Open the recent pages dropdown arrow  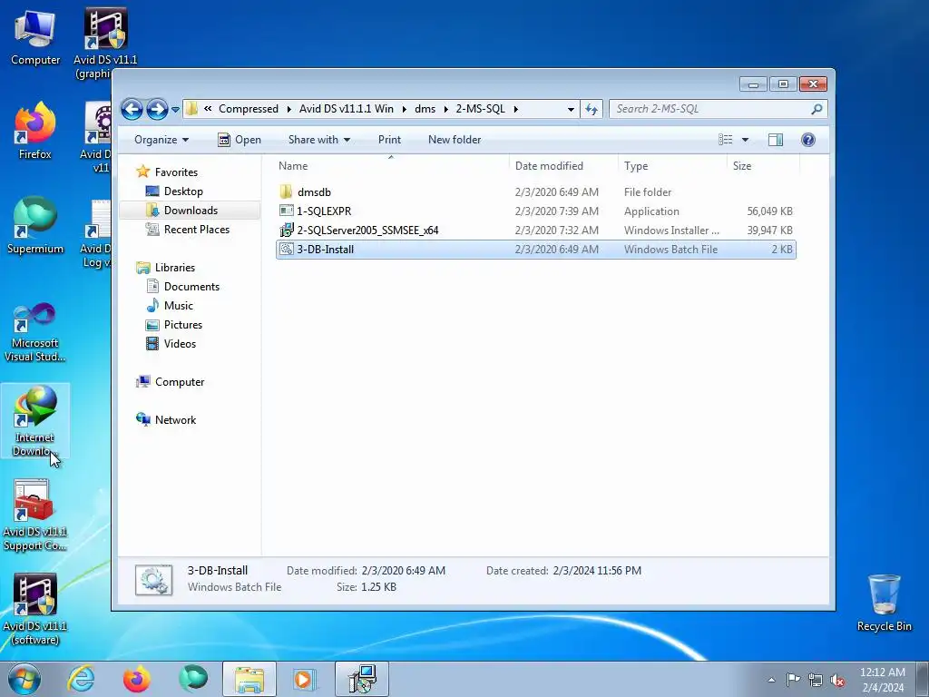[x=175, y=110]
